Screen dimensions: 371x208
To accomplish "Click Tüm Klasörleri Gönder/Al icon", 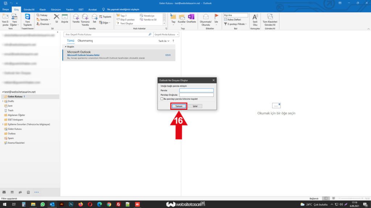I will pos(270,17).
